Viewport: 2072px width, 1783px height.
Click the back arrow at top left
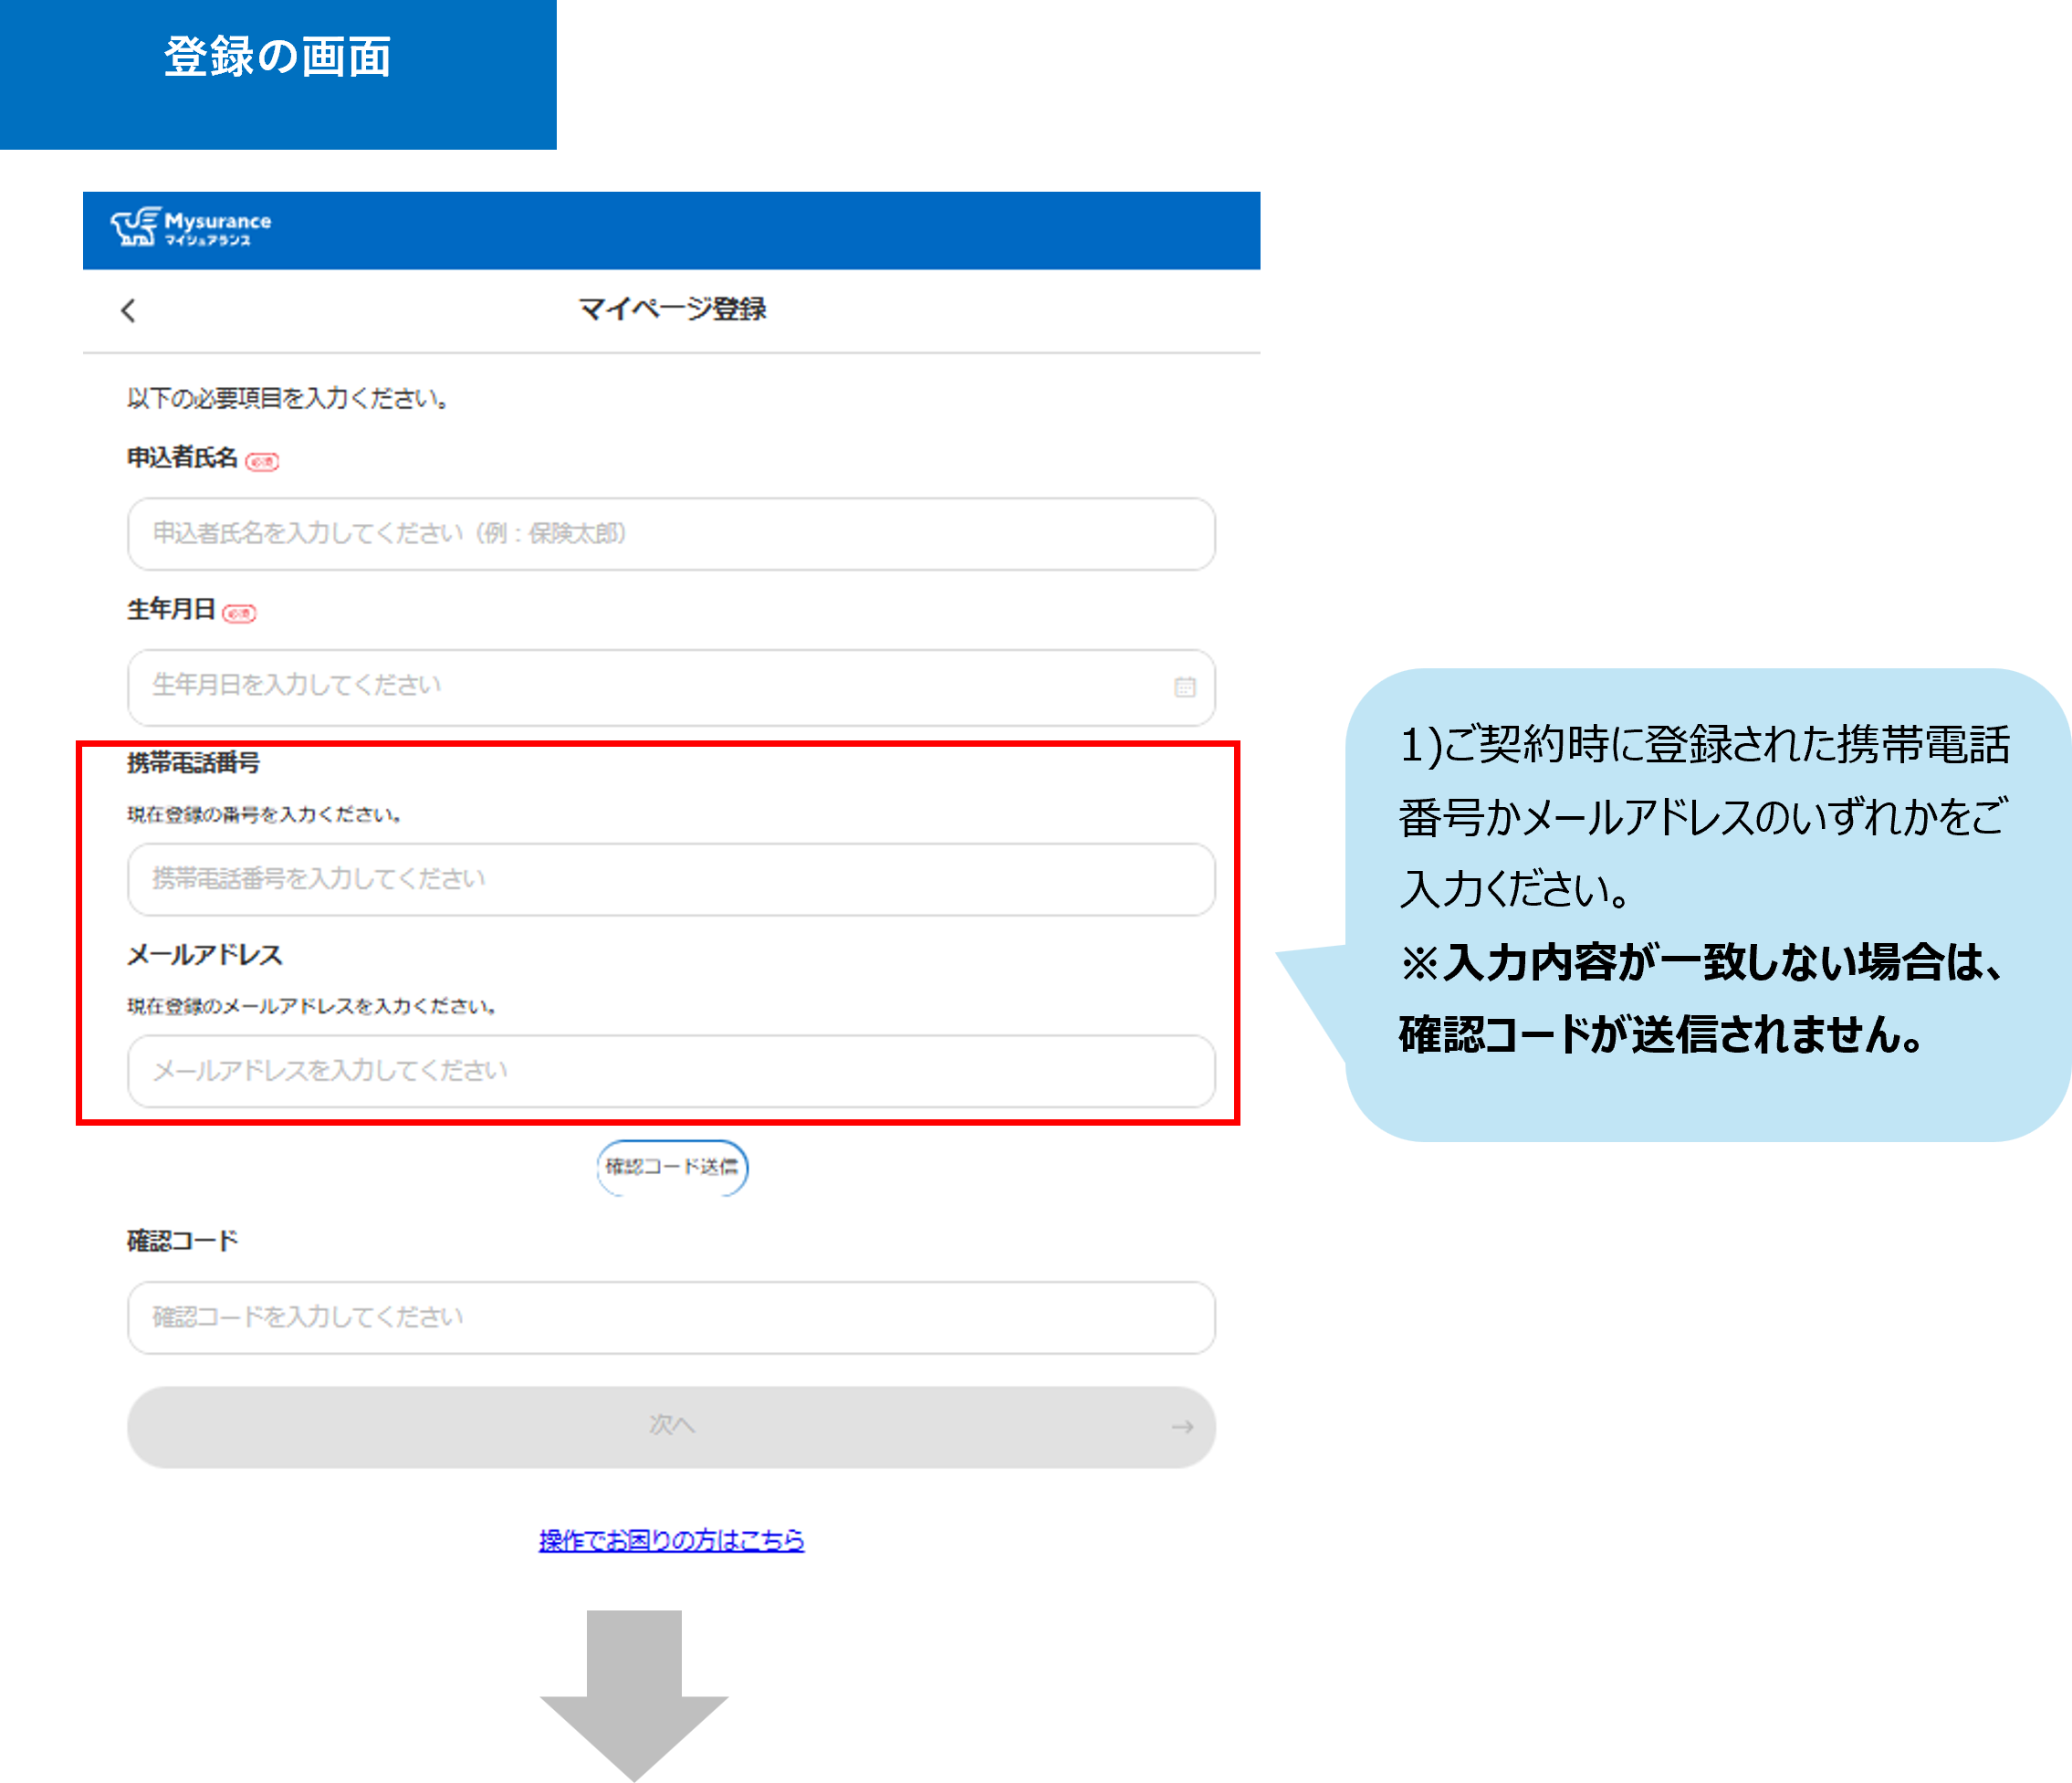[x=128, y=310]
